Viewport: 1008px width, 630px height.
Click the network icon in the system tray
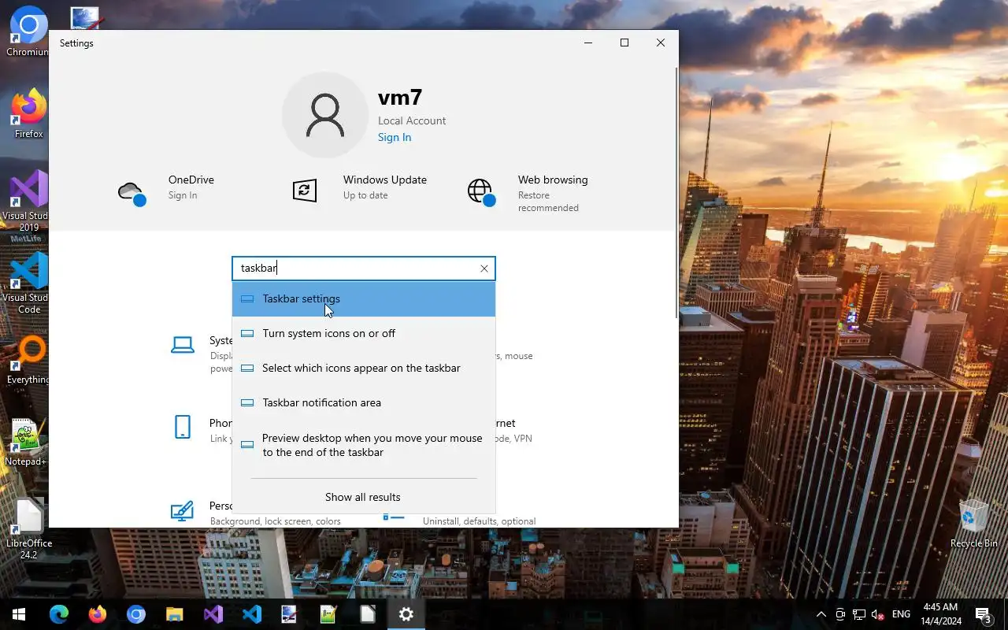point(859,614)
